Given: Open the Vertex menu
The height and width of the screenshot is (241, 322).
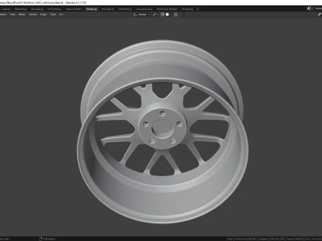Looking at the screenshot, I should [x=33, y=15].
